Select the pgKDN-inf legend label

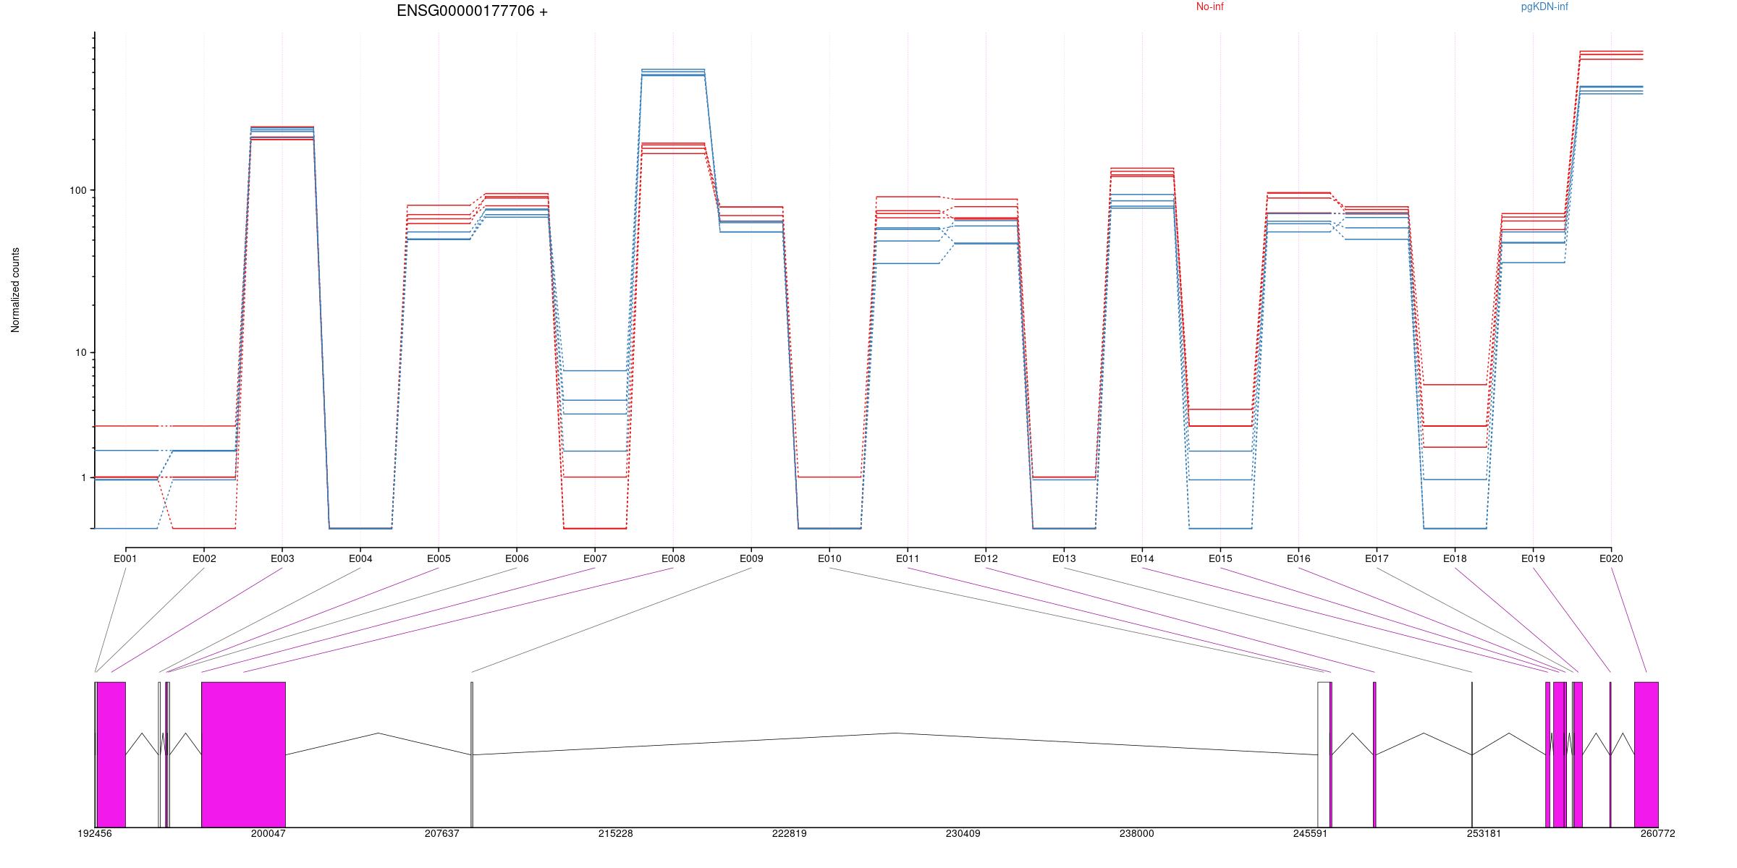[1544, 7]
